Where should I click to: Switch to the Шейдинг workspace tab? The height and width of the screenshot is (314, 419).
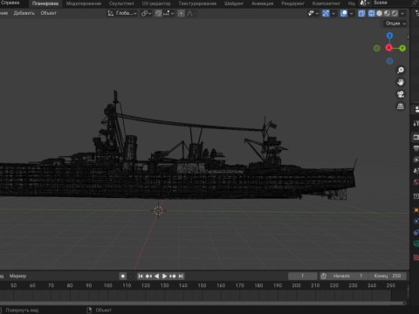[x=234, y=3]
